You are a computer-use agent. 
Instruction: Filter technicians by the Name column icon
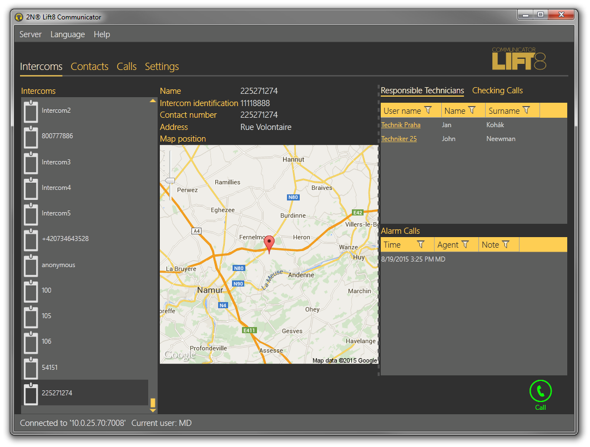pos(472,111)
